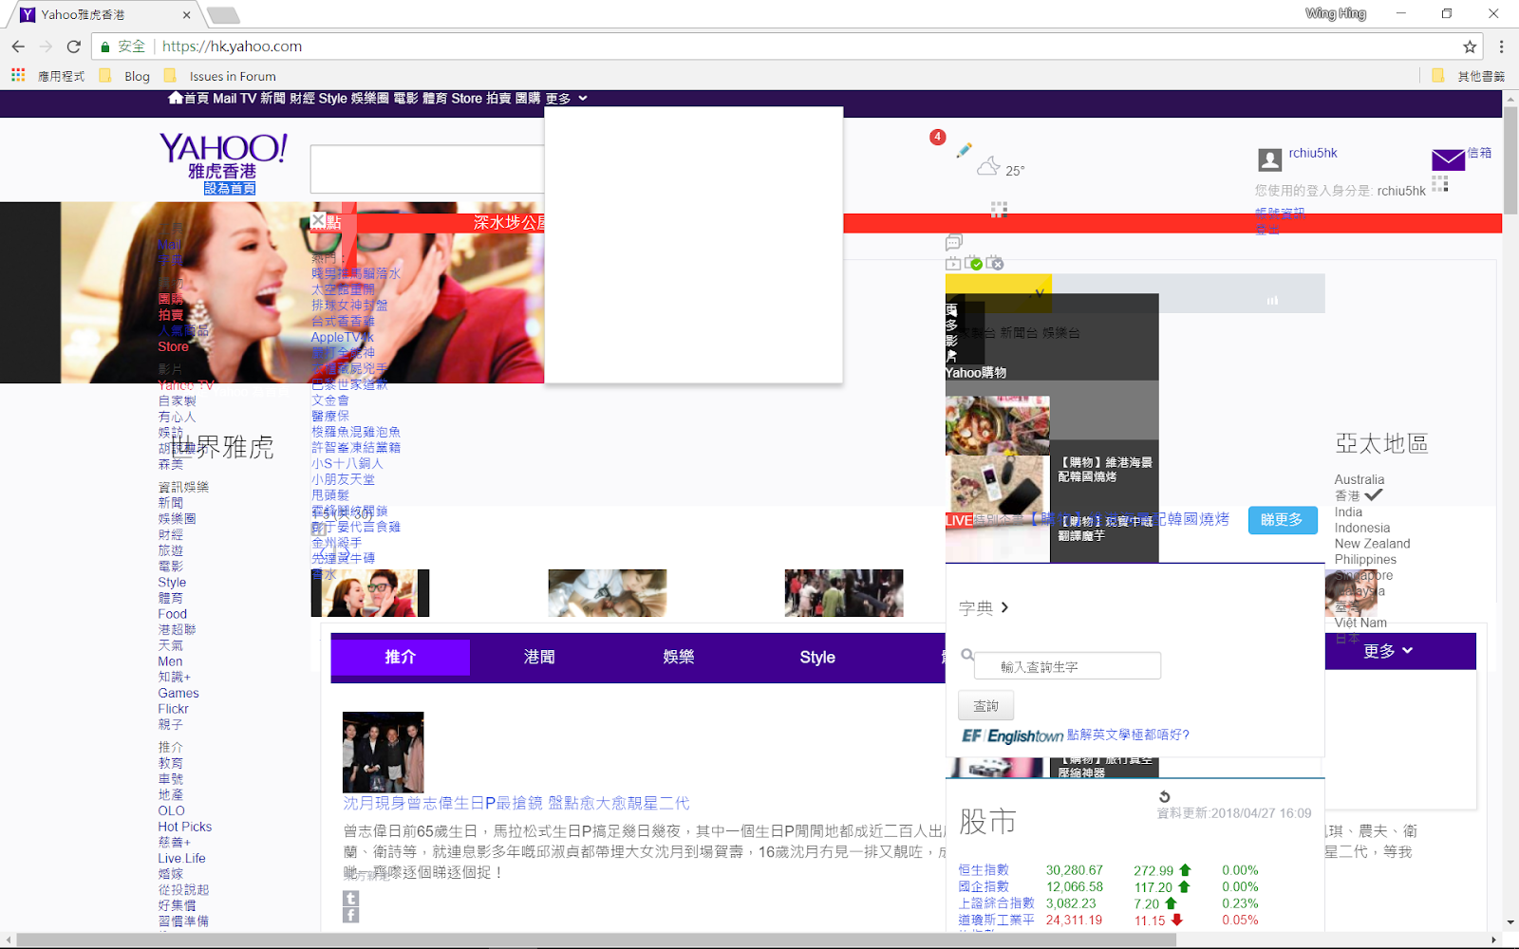This screenshot has height=949, width=1519.
Task: Click the 查詢 dictionary button
Action: click(986, 706)
